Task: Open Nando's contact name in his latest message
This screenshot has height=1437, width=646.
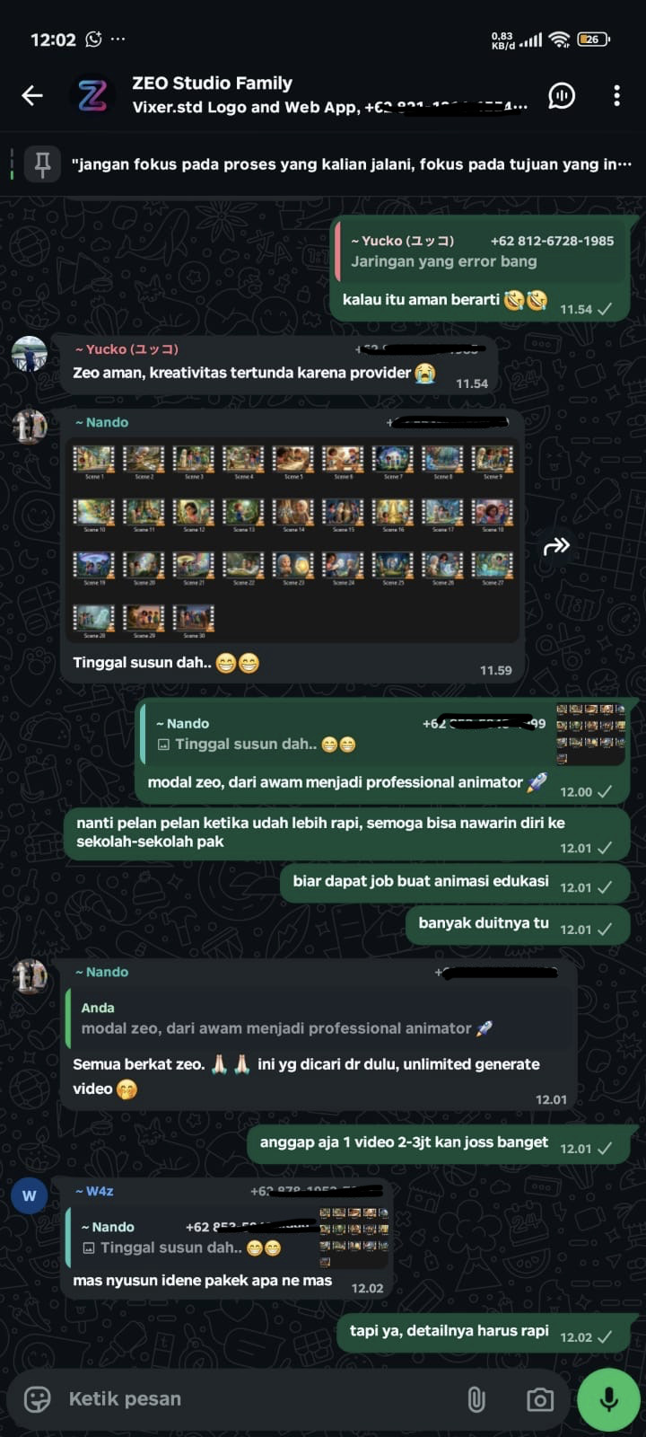Action: point(102,972)
